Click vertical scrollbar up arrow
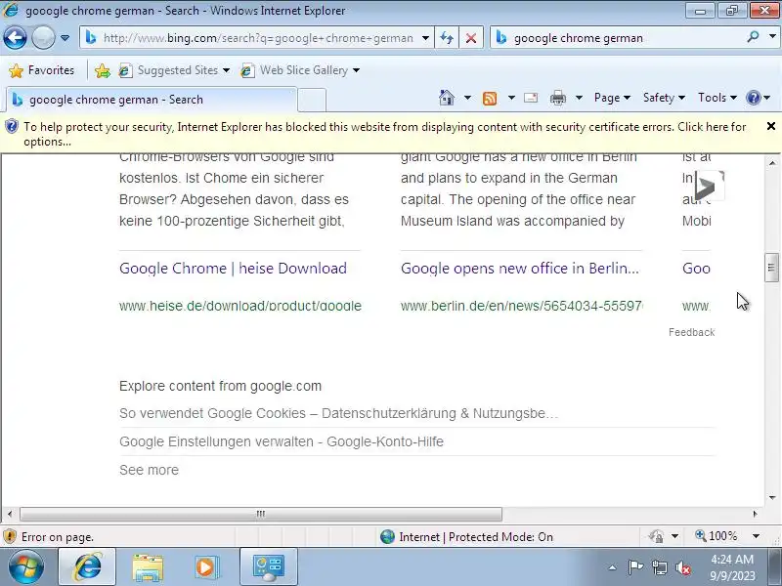 [x=772, y=162]
